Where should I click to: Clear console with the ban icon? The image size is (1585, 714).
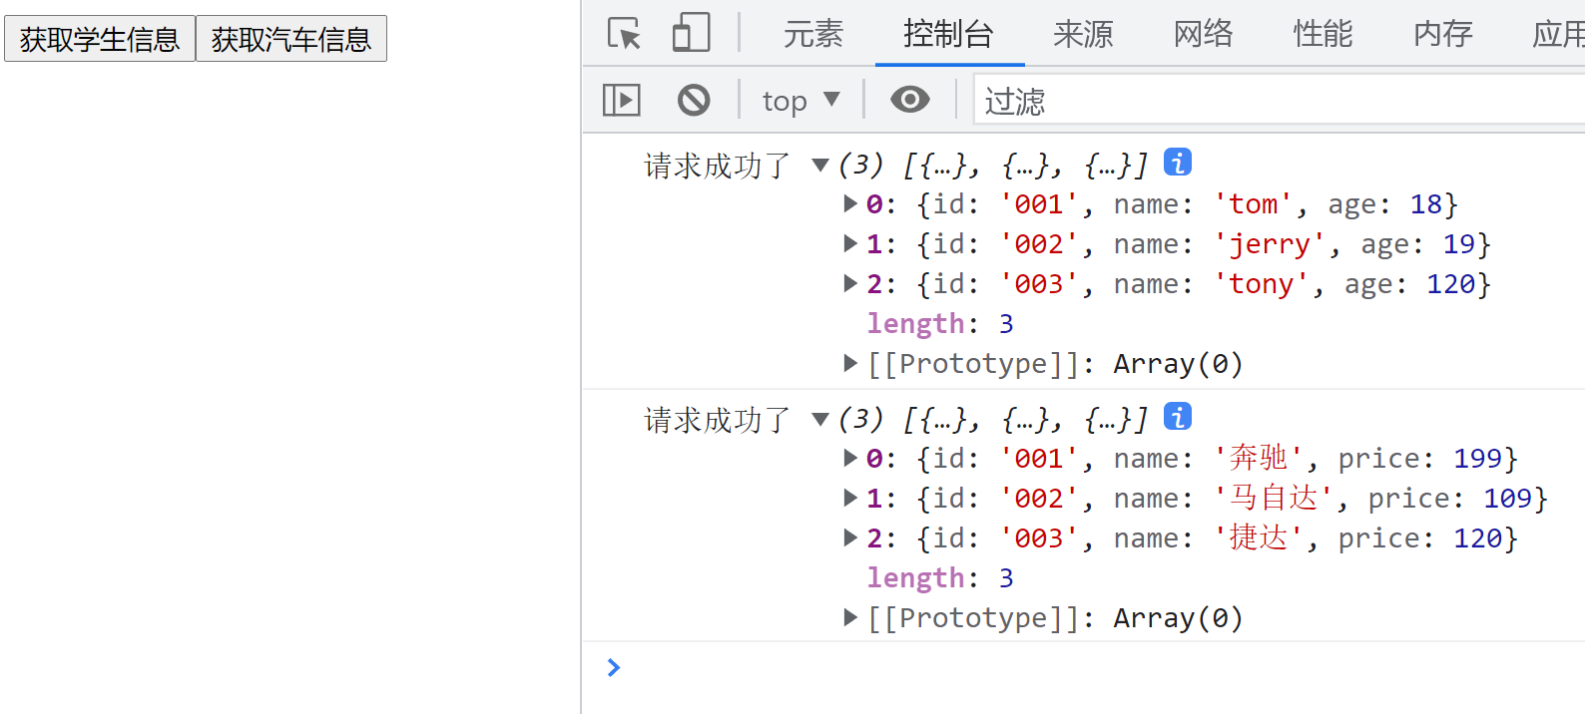[x=694, y=100]
